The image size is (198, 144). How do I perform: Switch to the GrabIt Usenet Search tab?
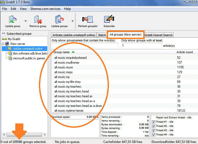tap(159, 35)
